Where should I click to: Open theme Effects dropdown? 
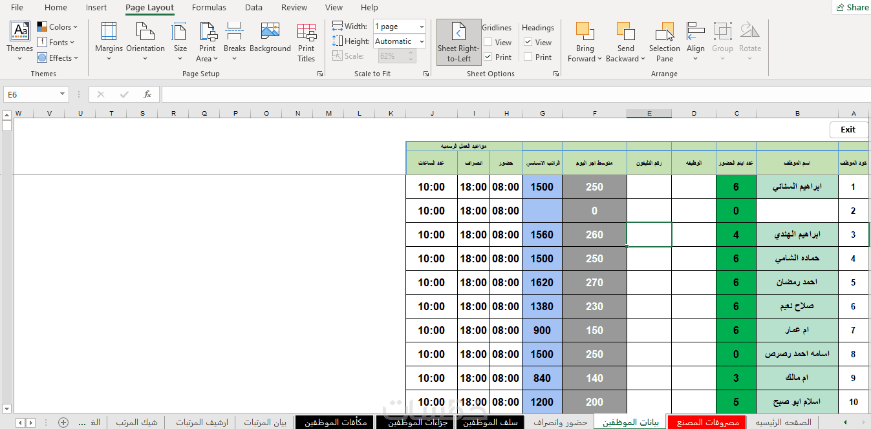(x=57, y=58)
